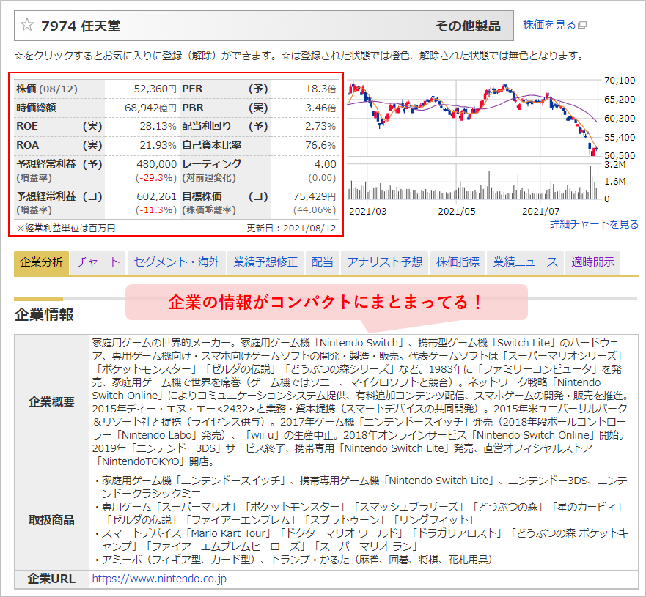Click the 配当利回り value 2.73%
646x597 pixels.
pos(320,126)
